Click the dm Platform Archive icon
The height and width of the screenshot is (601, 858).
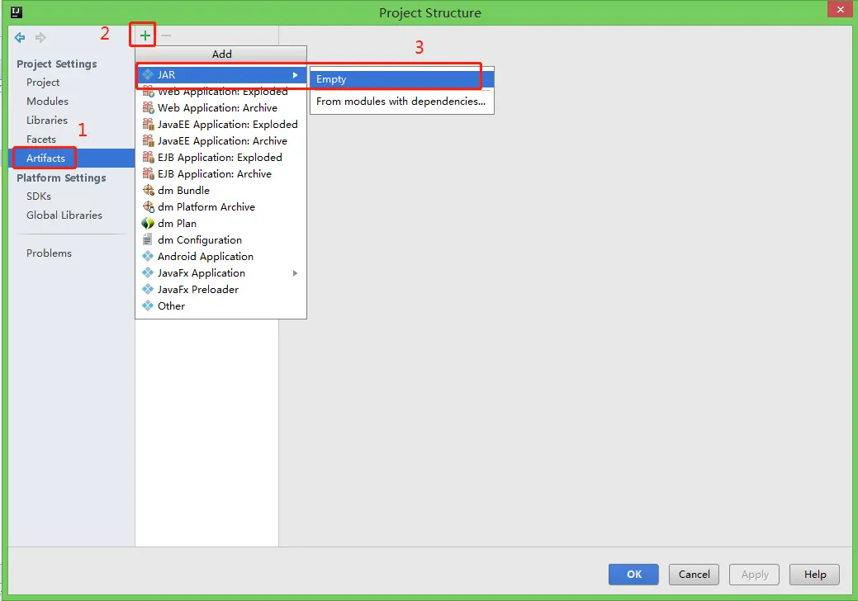point(149,206)
